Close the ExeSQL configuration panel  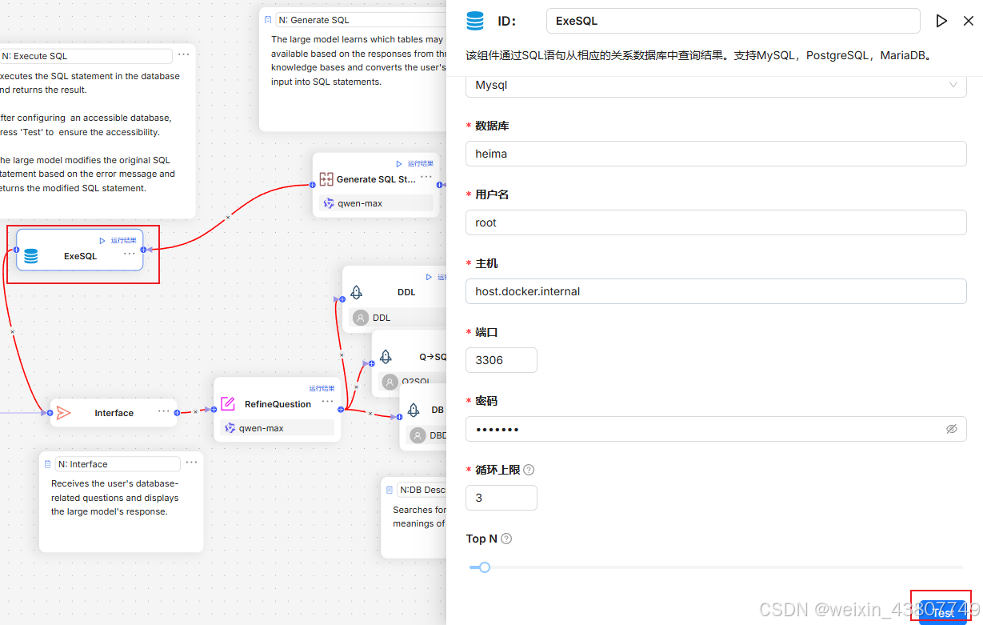(x=969, y=21)
